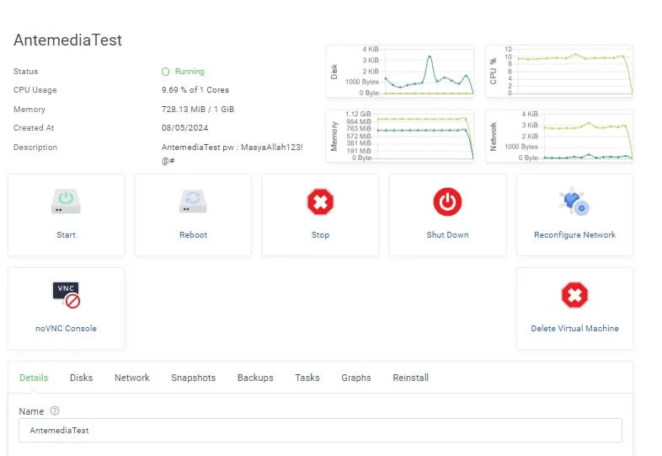
Task: Open the Reinstall tab
Action: click(x=410, y=378)
